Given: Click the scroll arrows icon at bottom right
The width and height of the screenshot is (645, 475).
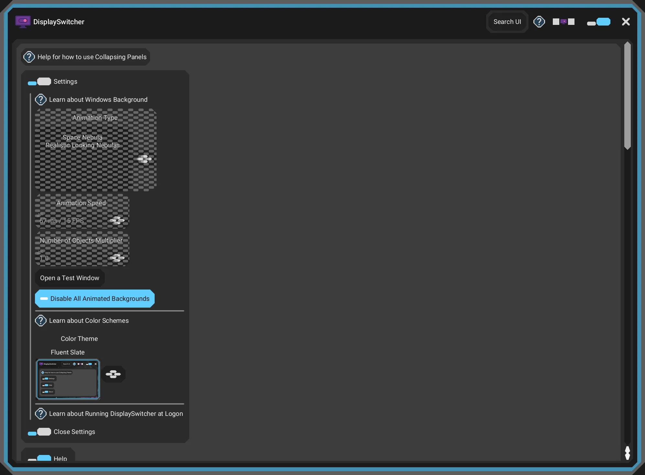Looking at the screenshot, I should click(x=628, y=453).
